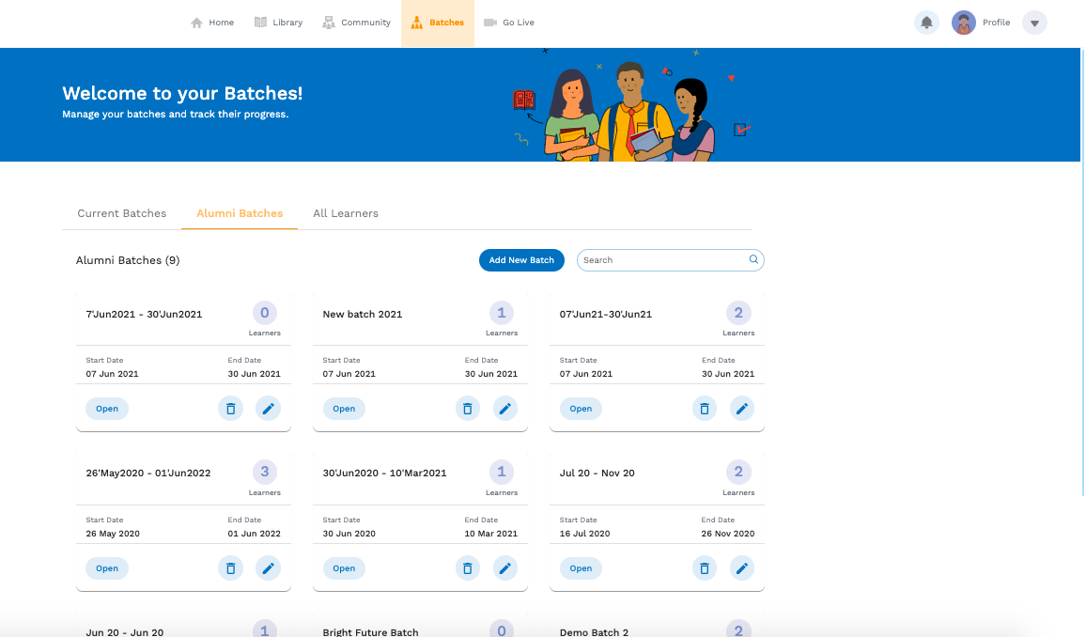Click into the Search batches field
Viewport: 1086px width, 637px height.
662,260
